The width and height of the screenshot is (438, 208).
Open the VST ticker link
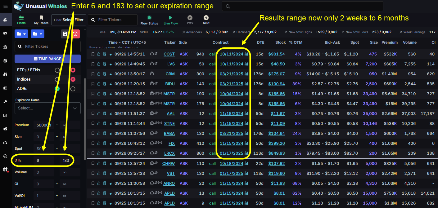(x=171, y=173)
